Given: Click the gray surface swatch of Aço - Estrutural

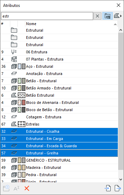Looking at the screenshot, I should tap(24, 66).
